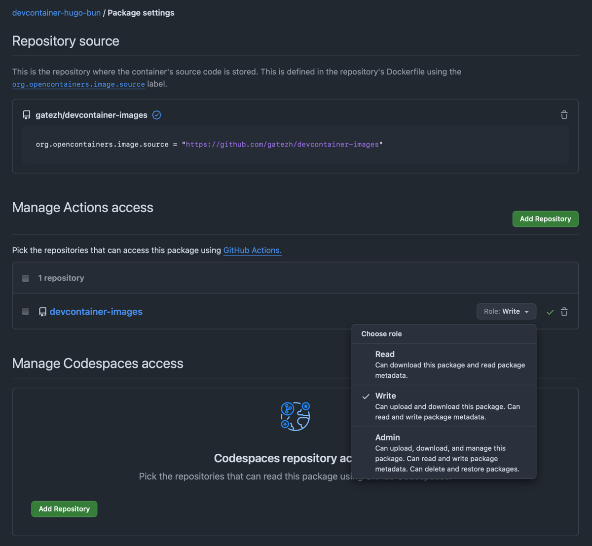Check the devcontainer-images row checkbox
The height and width of the screenshot is (546, 592).
26,311
